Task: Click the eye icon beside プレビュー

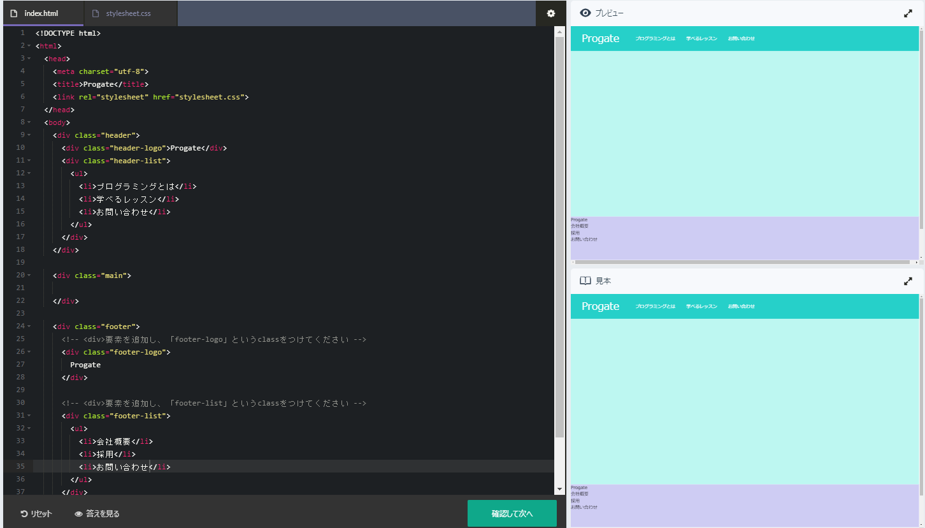Action: (x=585, y=13)
